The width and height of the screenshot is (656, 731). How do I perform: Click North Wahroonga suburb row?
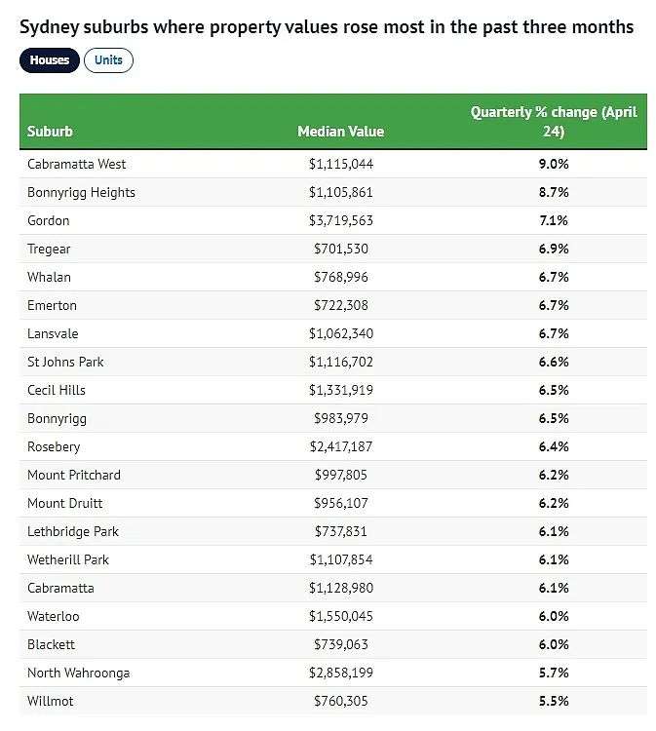point(333,673)
